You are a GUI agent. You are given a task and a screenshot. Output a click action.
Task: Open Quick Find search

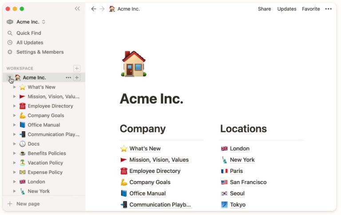coord(29,33)
